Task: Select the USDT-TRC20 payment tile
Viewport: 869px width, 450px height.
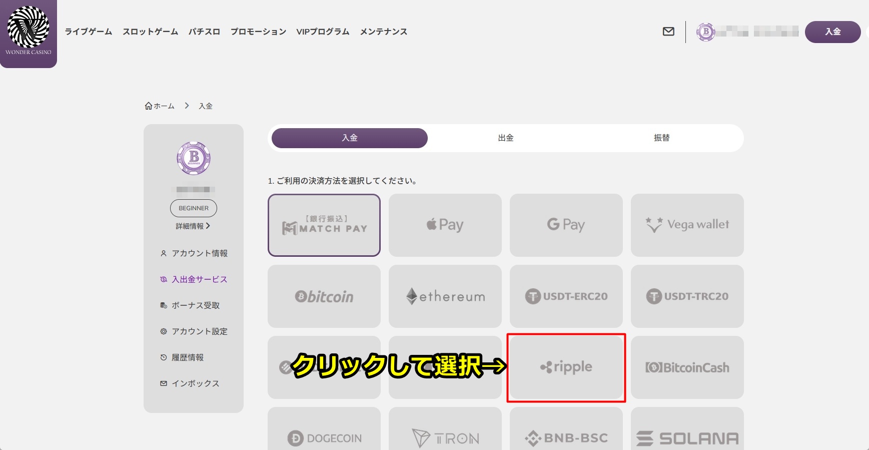Action: 687,296
